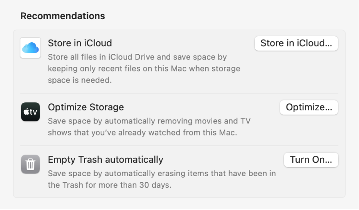Click the divider above Empty Trash row
This screenshot has width=359, height=210.
(x=179, y=146)
